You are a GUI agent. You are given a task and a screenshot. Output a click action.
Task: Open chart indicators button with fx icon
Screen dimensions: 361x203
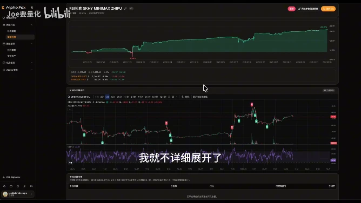point(185,97)
